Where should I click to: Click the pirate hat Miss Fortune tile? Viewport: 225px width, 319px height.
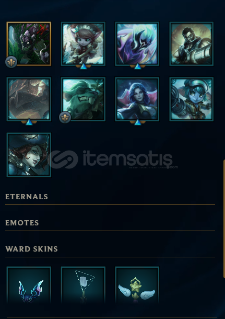pyautogui.click(x=29, y=155)
